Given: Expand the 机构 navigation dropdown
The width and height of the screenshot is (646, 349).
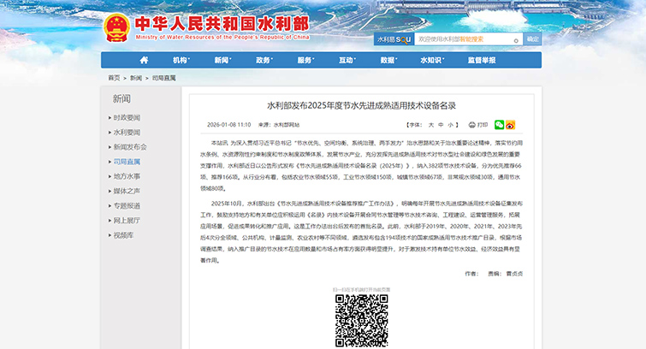Looking at the screenshot, I should pyautogui.click(x=181, y=60).
